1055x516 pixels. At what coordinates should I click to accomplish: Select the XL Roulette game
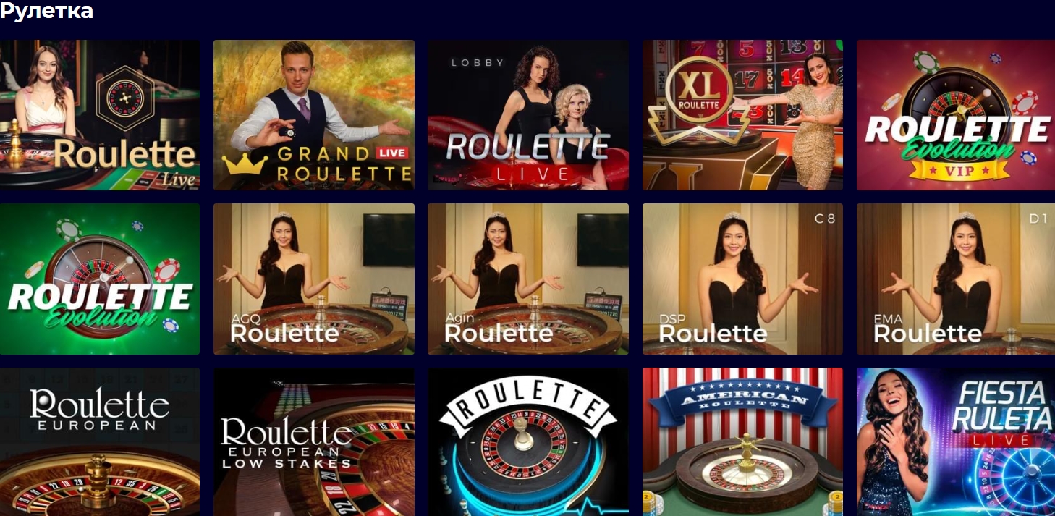pos(742,115)
